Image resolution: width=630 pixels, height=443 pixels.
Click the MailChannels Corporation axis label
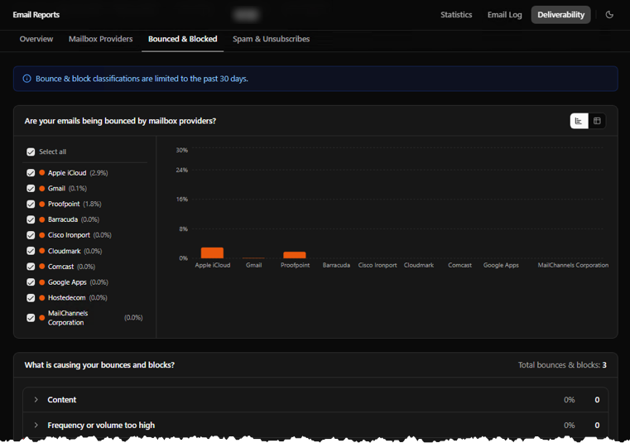(x=573, y=265)
